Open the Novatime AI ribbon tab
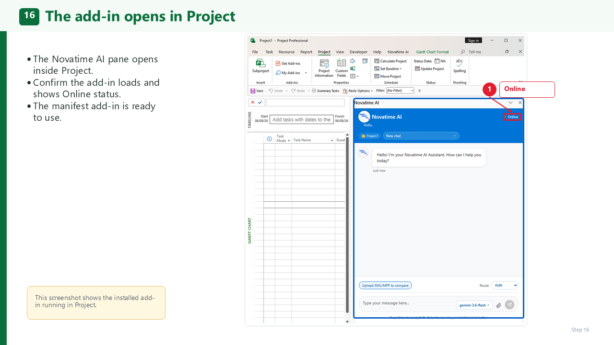614x345 pixels. (x=398, y=52)
